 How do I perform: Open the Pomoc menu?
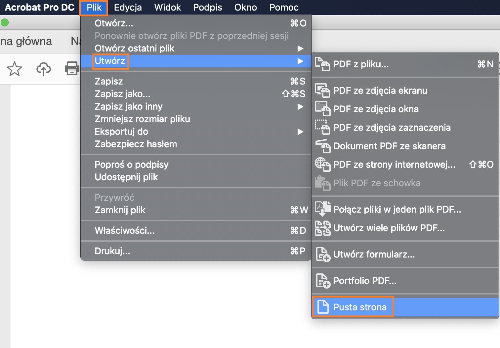point(283,7)
